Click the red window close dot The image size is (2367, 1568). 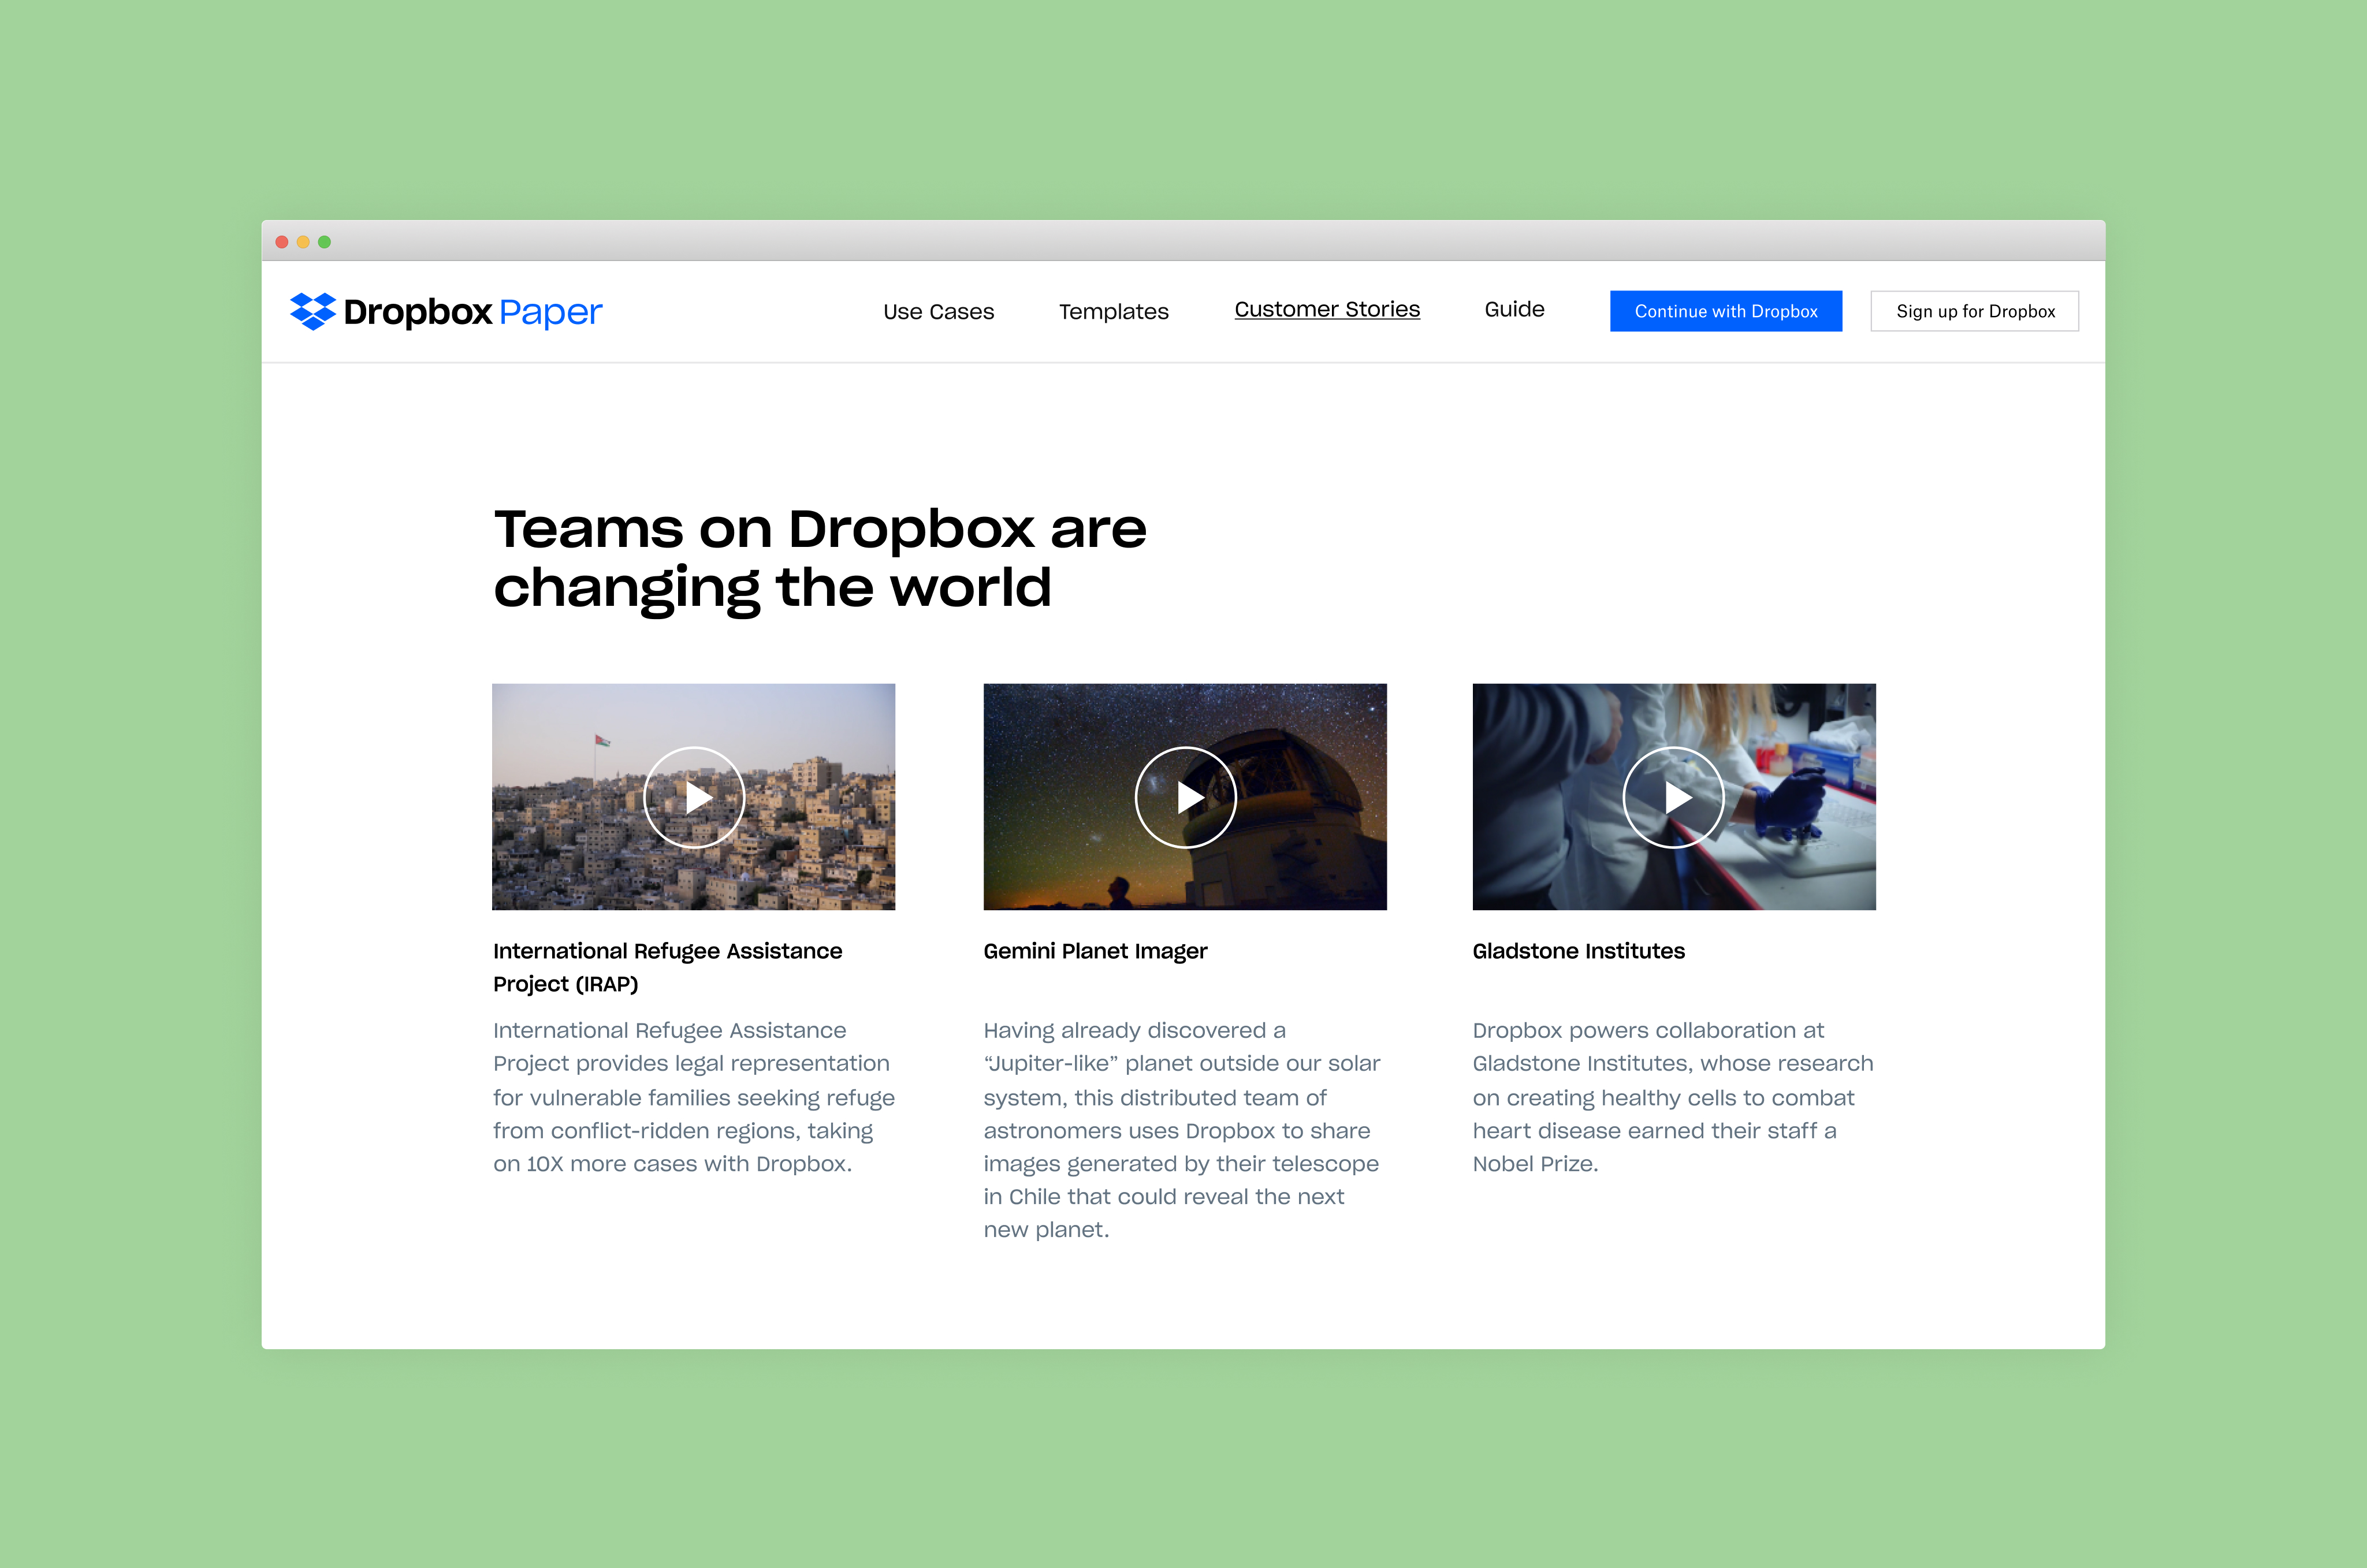[282, 242]
